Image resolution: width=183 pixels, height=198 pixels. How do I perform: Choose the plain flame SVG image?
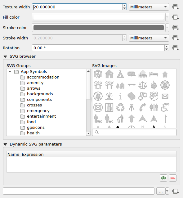point(154,85)
